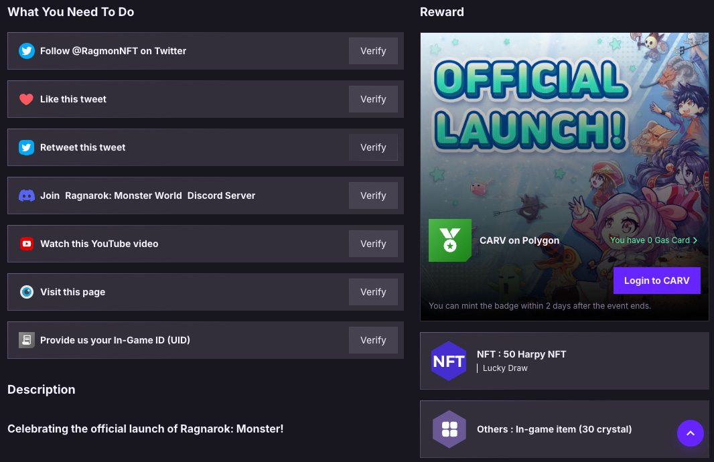Image resolution: width=714 pixels, height=462 pixels.
Task: Click the red heart icon for Like this tweet
Action: (x=26, y=99)
